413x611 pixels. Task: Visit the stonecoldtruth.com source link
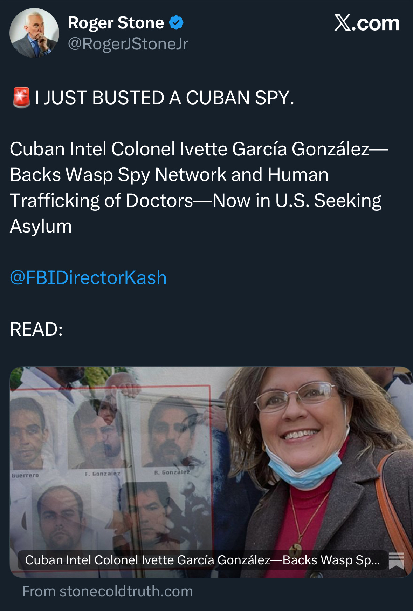pyautogui.click(x=108, y=591)
